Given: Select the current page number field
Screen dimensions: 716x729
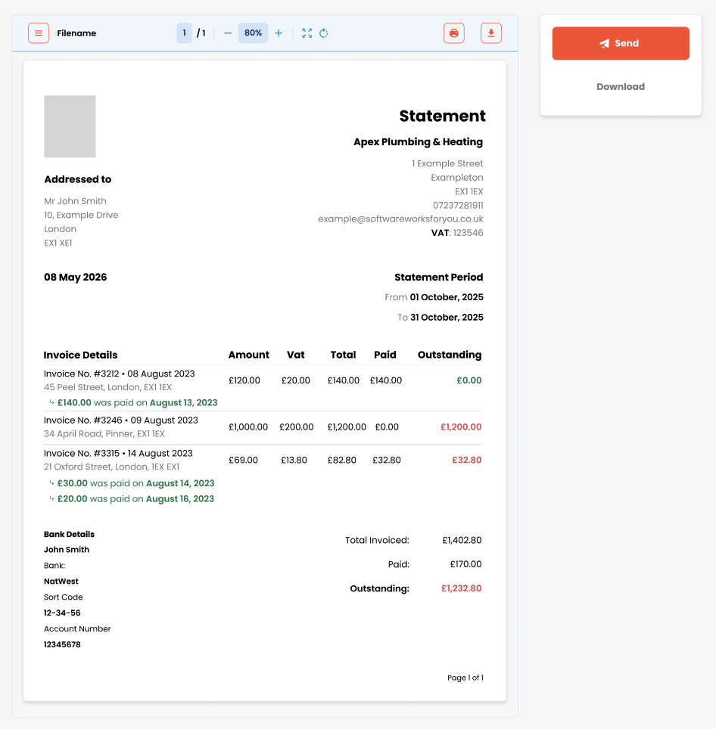Looking at the screenshot, I should (x=184, y=33).
